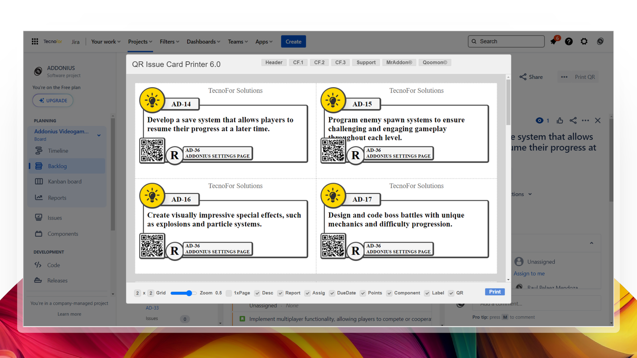Click the Backlog item in sidebar
Viewport: 637px width, 358px height.
pyautogui.click(x=67, y=166)
